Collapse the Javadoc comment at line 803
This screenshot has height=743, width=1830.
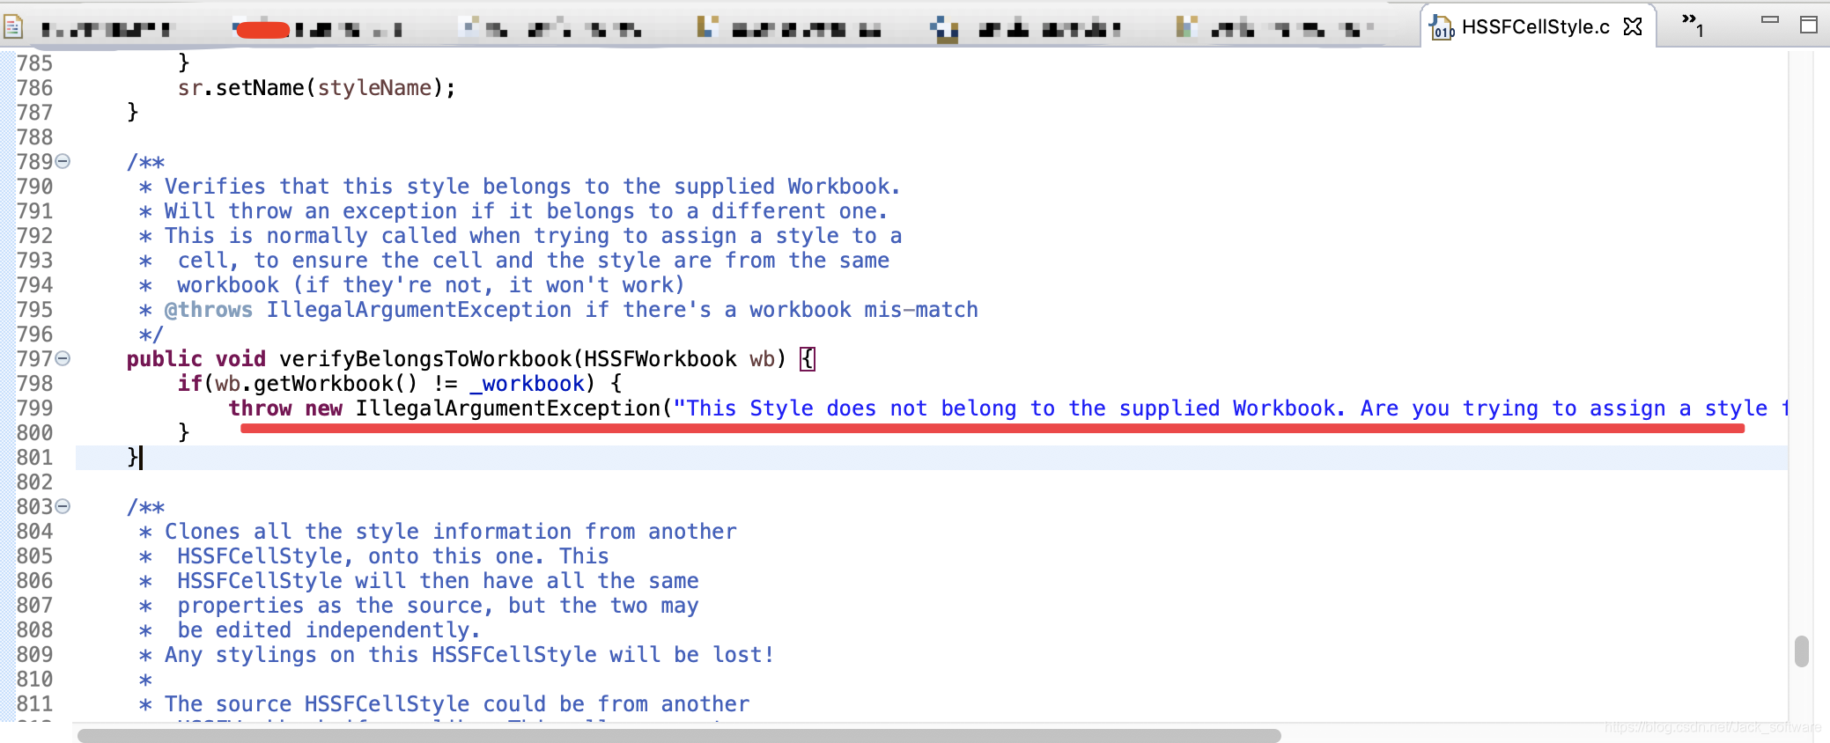click(x=63, y=506)
